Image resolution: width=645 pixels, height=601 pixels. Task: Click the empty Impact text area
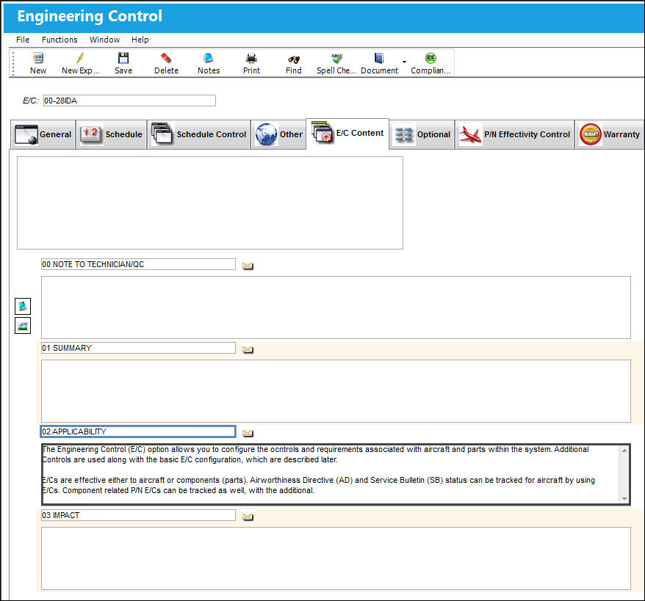[336, 558]
